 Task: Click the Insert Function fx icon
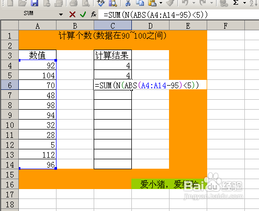click(x=94, y=14)
